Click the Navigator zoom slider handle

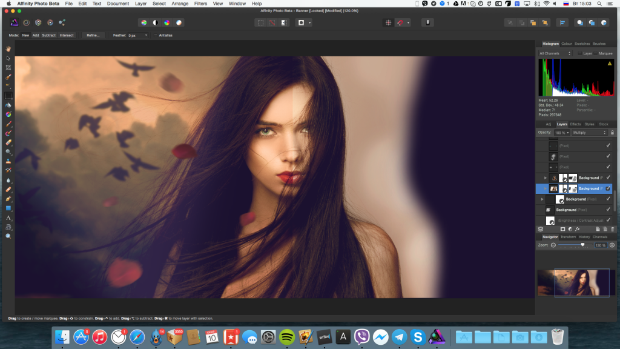tap(582, 245)
